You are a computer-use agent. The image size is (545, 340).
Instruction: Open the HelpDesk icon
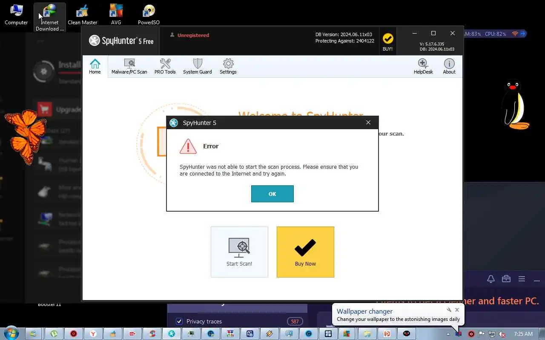click(423, 66)
